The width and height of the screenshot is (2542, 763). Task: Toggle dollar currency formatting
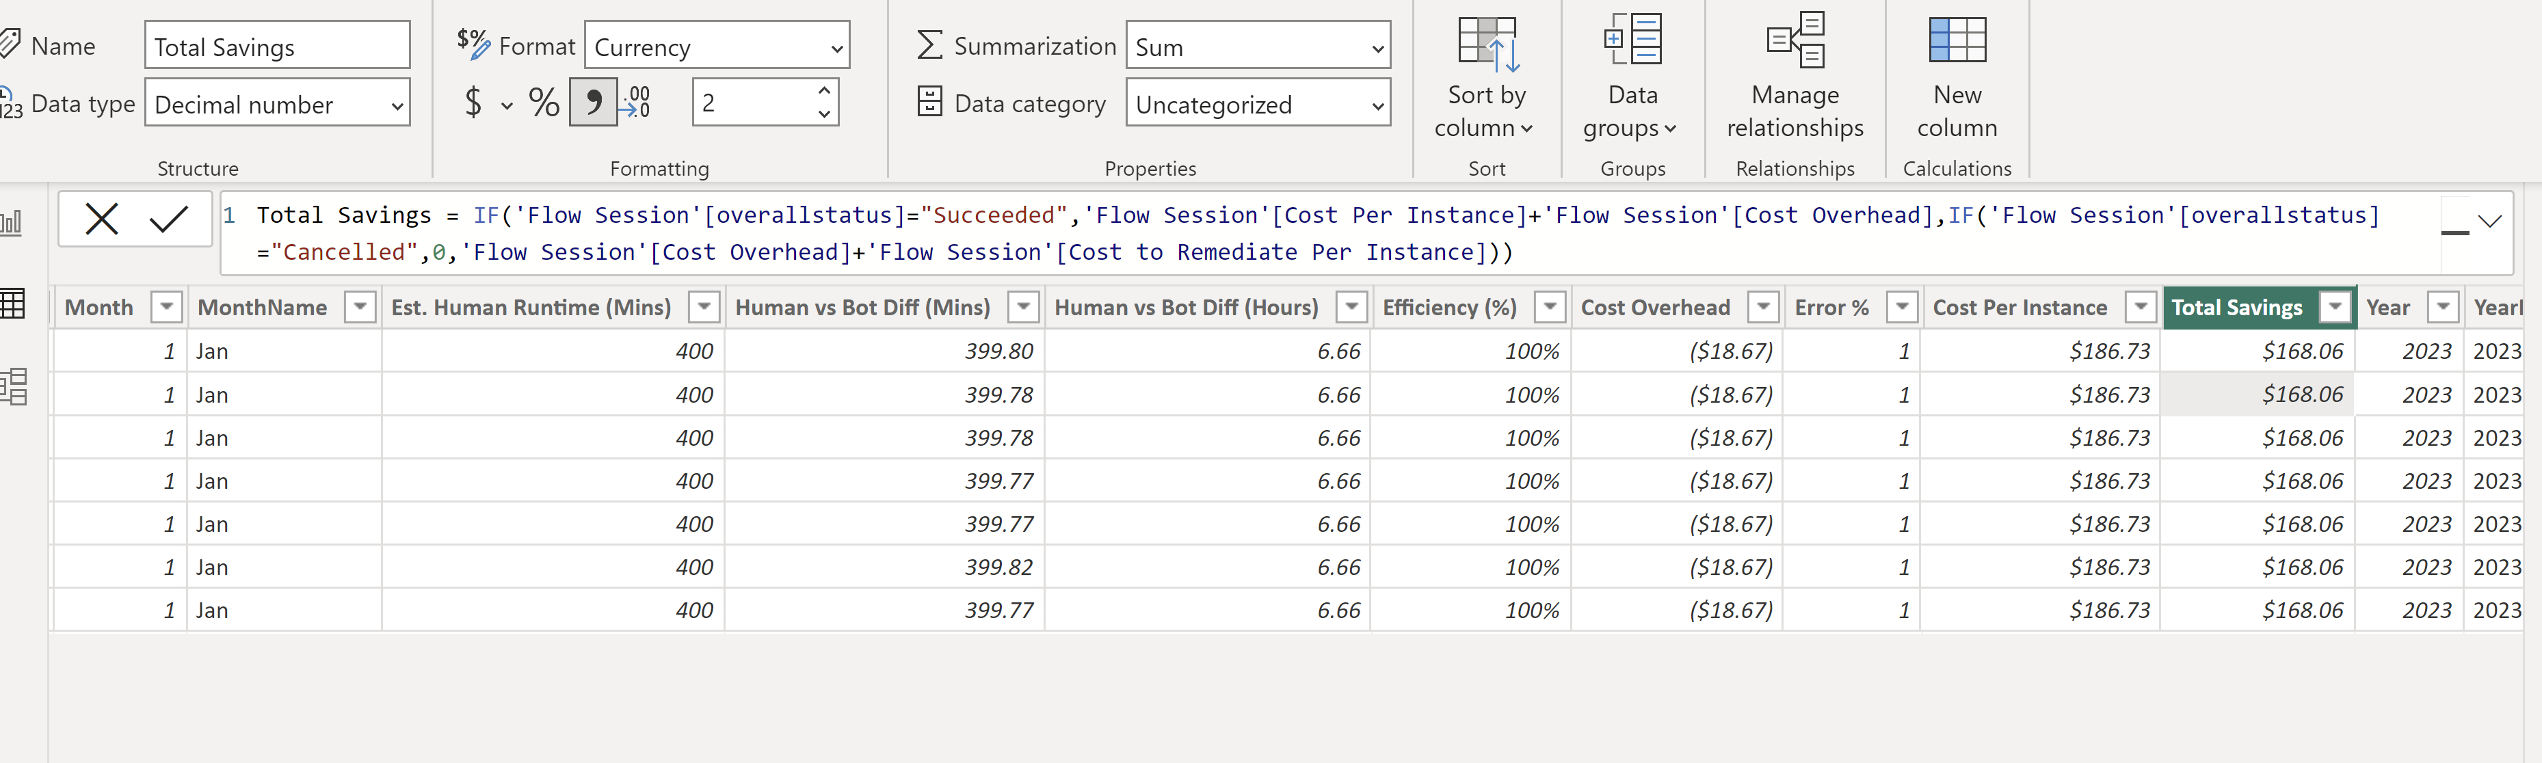click(x=474, y=102)
